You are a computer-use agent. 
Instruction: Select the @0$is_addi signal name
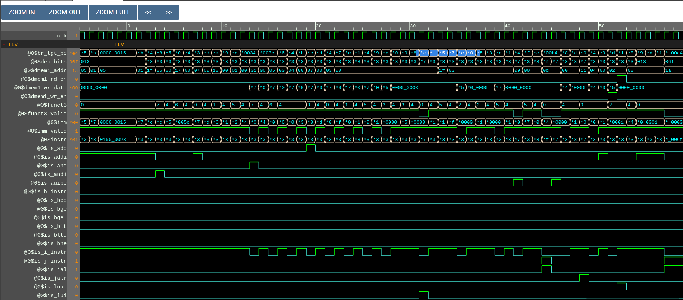pos(50,157)
